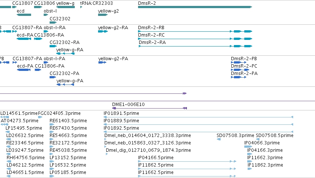Viewport: 315px width, 178px height.
Task: Click the CG13807-RA transcript label
Action: coord(27,27)
